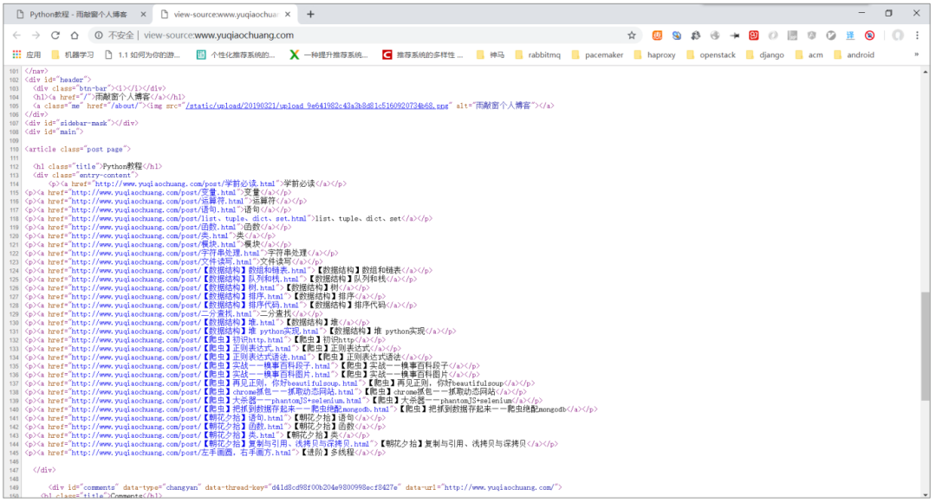Click the address bar URL field
The height and width of the screenshot is (502, 936).
tap(364, 35)
